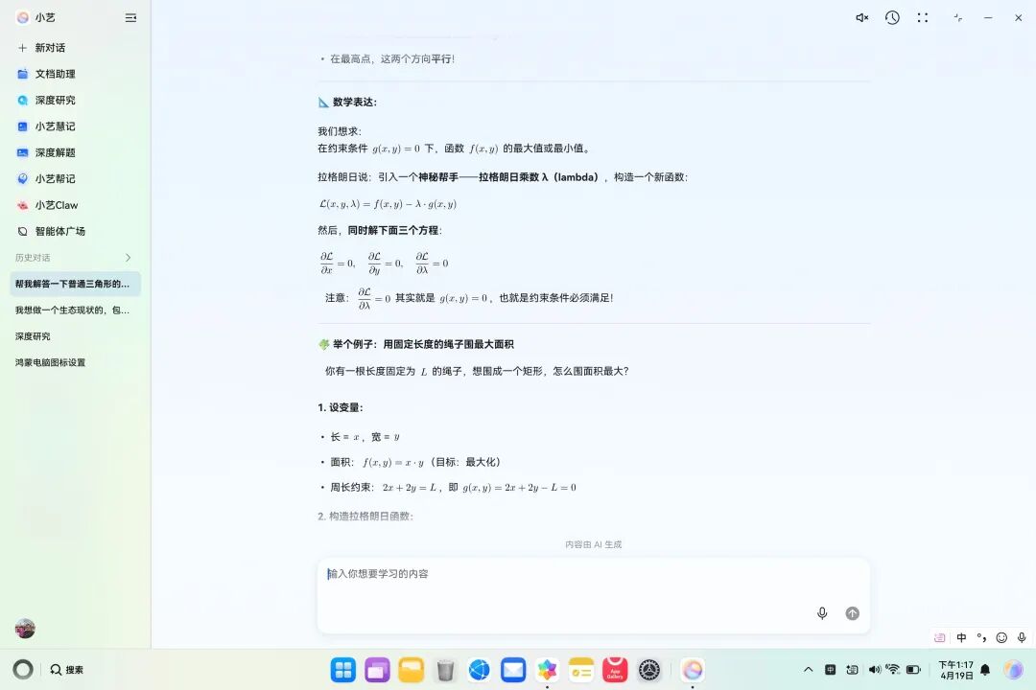
Task: Open previous chat 帮我解答一下普通三角形的
Action: click(71, 284)
